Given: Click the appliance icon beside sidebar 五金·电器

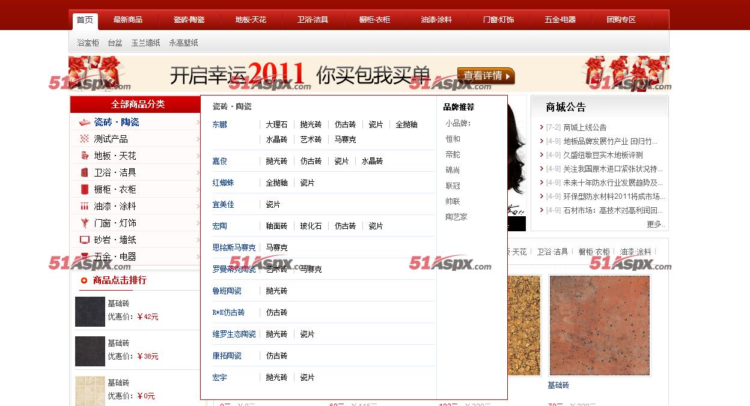Looking at the screenshot, I should pyautogui.click(x=84, y=256).
